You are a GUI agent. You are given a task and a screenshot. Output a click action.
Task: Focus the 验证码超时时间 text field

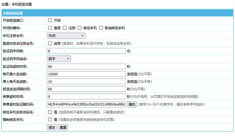[86, 66]
